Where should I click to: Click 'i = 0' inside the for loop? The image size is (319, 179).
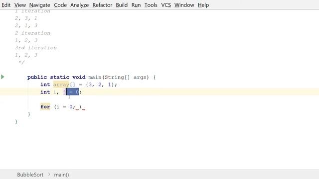pyautogui.click(x=64, y=106)
